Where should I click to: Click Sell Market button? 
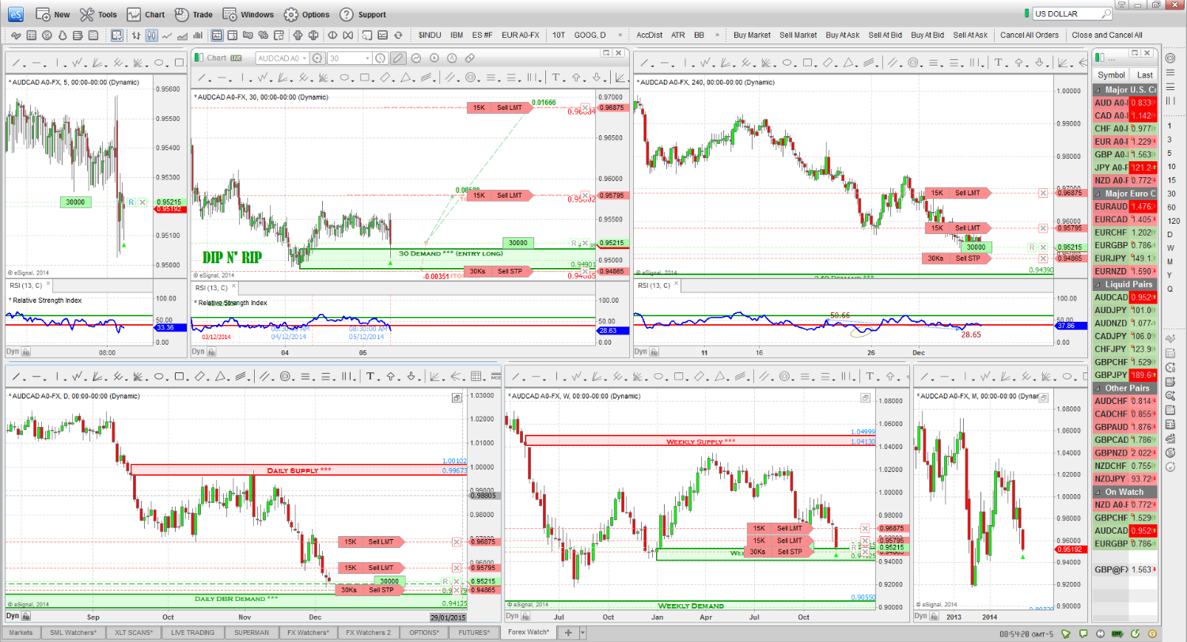click(798, 35)
